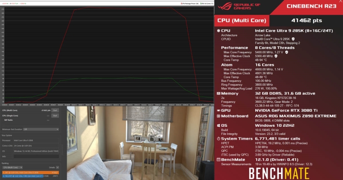
Task: Click the BenchMate section icon
Action: pyautogui.click(x=218, y=160)
